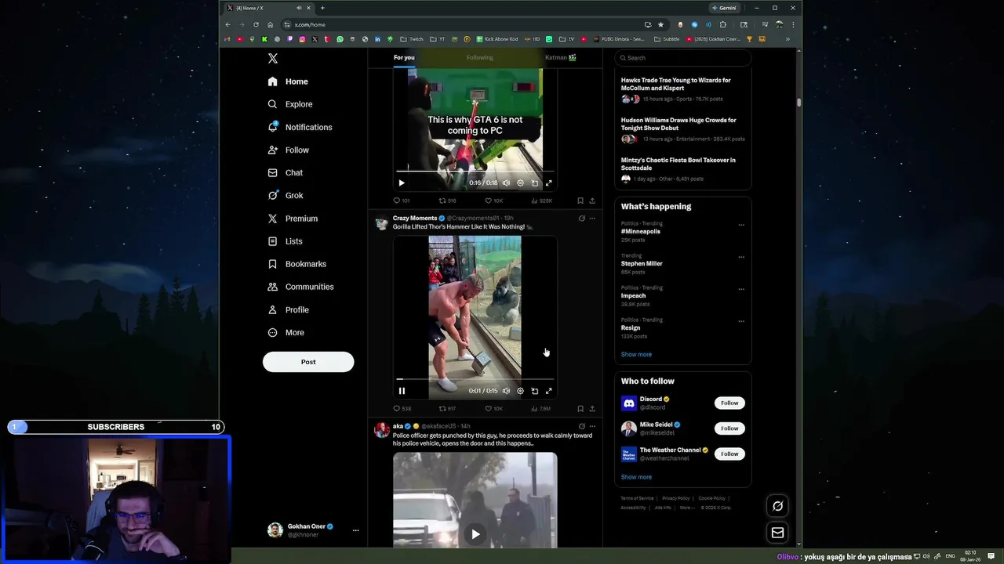Mute the GTA 6 video
This screenshot has height=564, width=1004.
tap(506, 183)
